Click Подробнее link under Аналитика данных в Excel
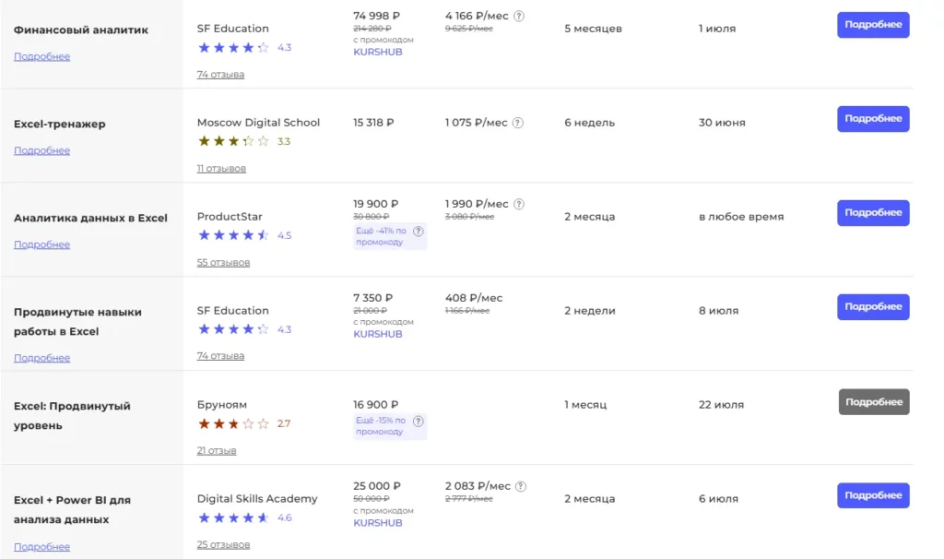 42,244
